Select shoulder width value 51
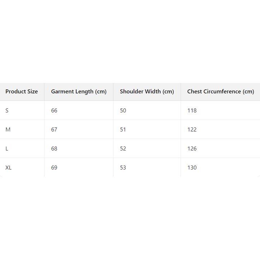This screenshot has width=260, height=260. click(x=123, y=130)
